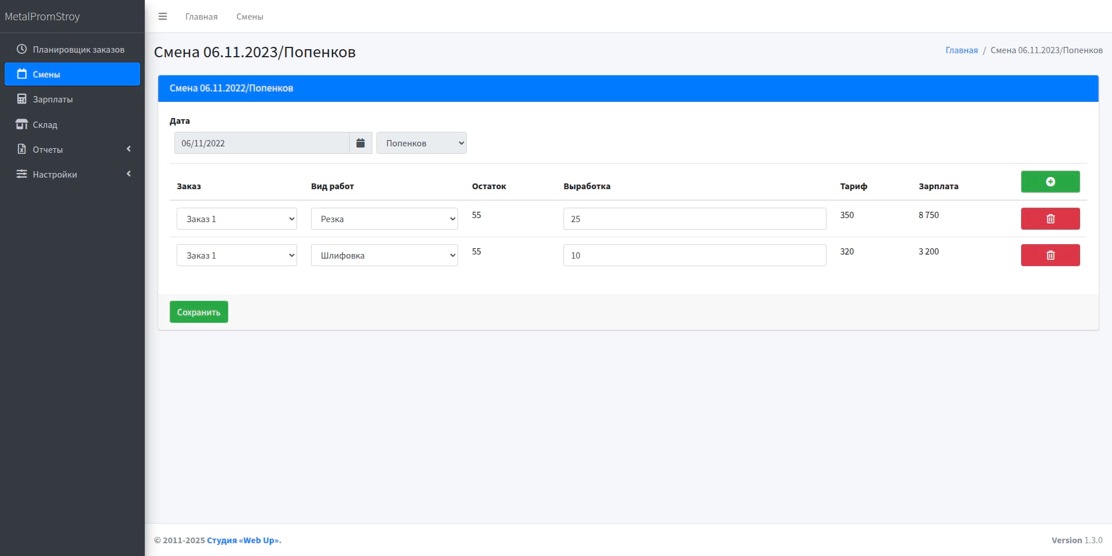Open the first row Заказ 1 dropdown
1112x556 pixels.
(236, 219)
